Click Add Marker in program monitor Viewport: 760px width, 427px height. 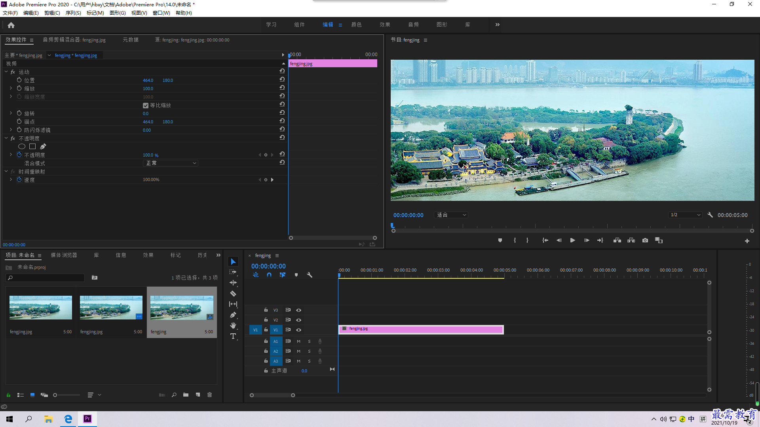pos(500,240)
